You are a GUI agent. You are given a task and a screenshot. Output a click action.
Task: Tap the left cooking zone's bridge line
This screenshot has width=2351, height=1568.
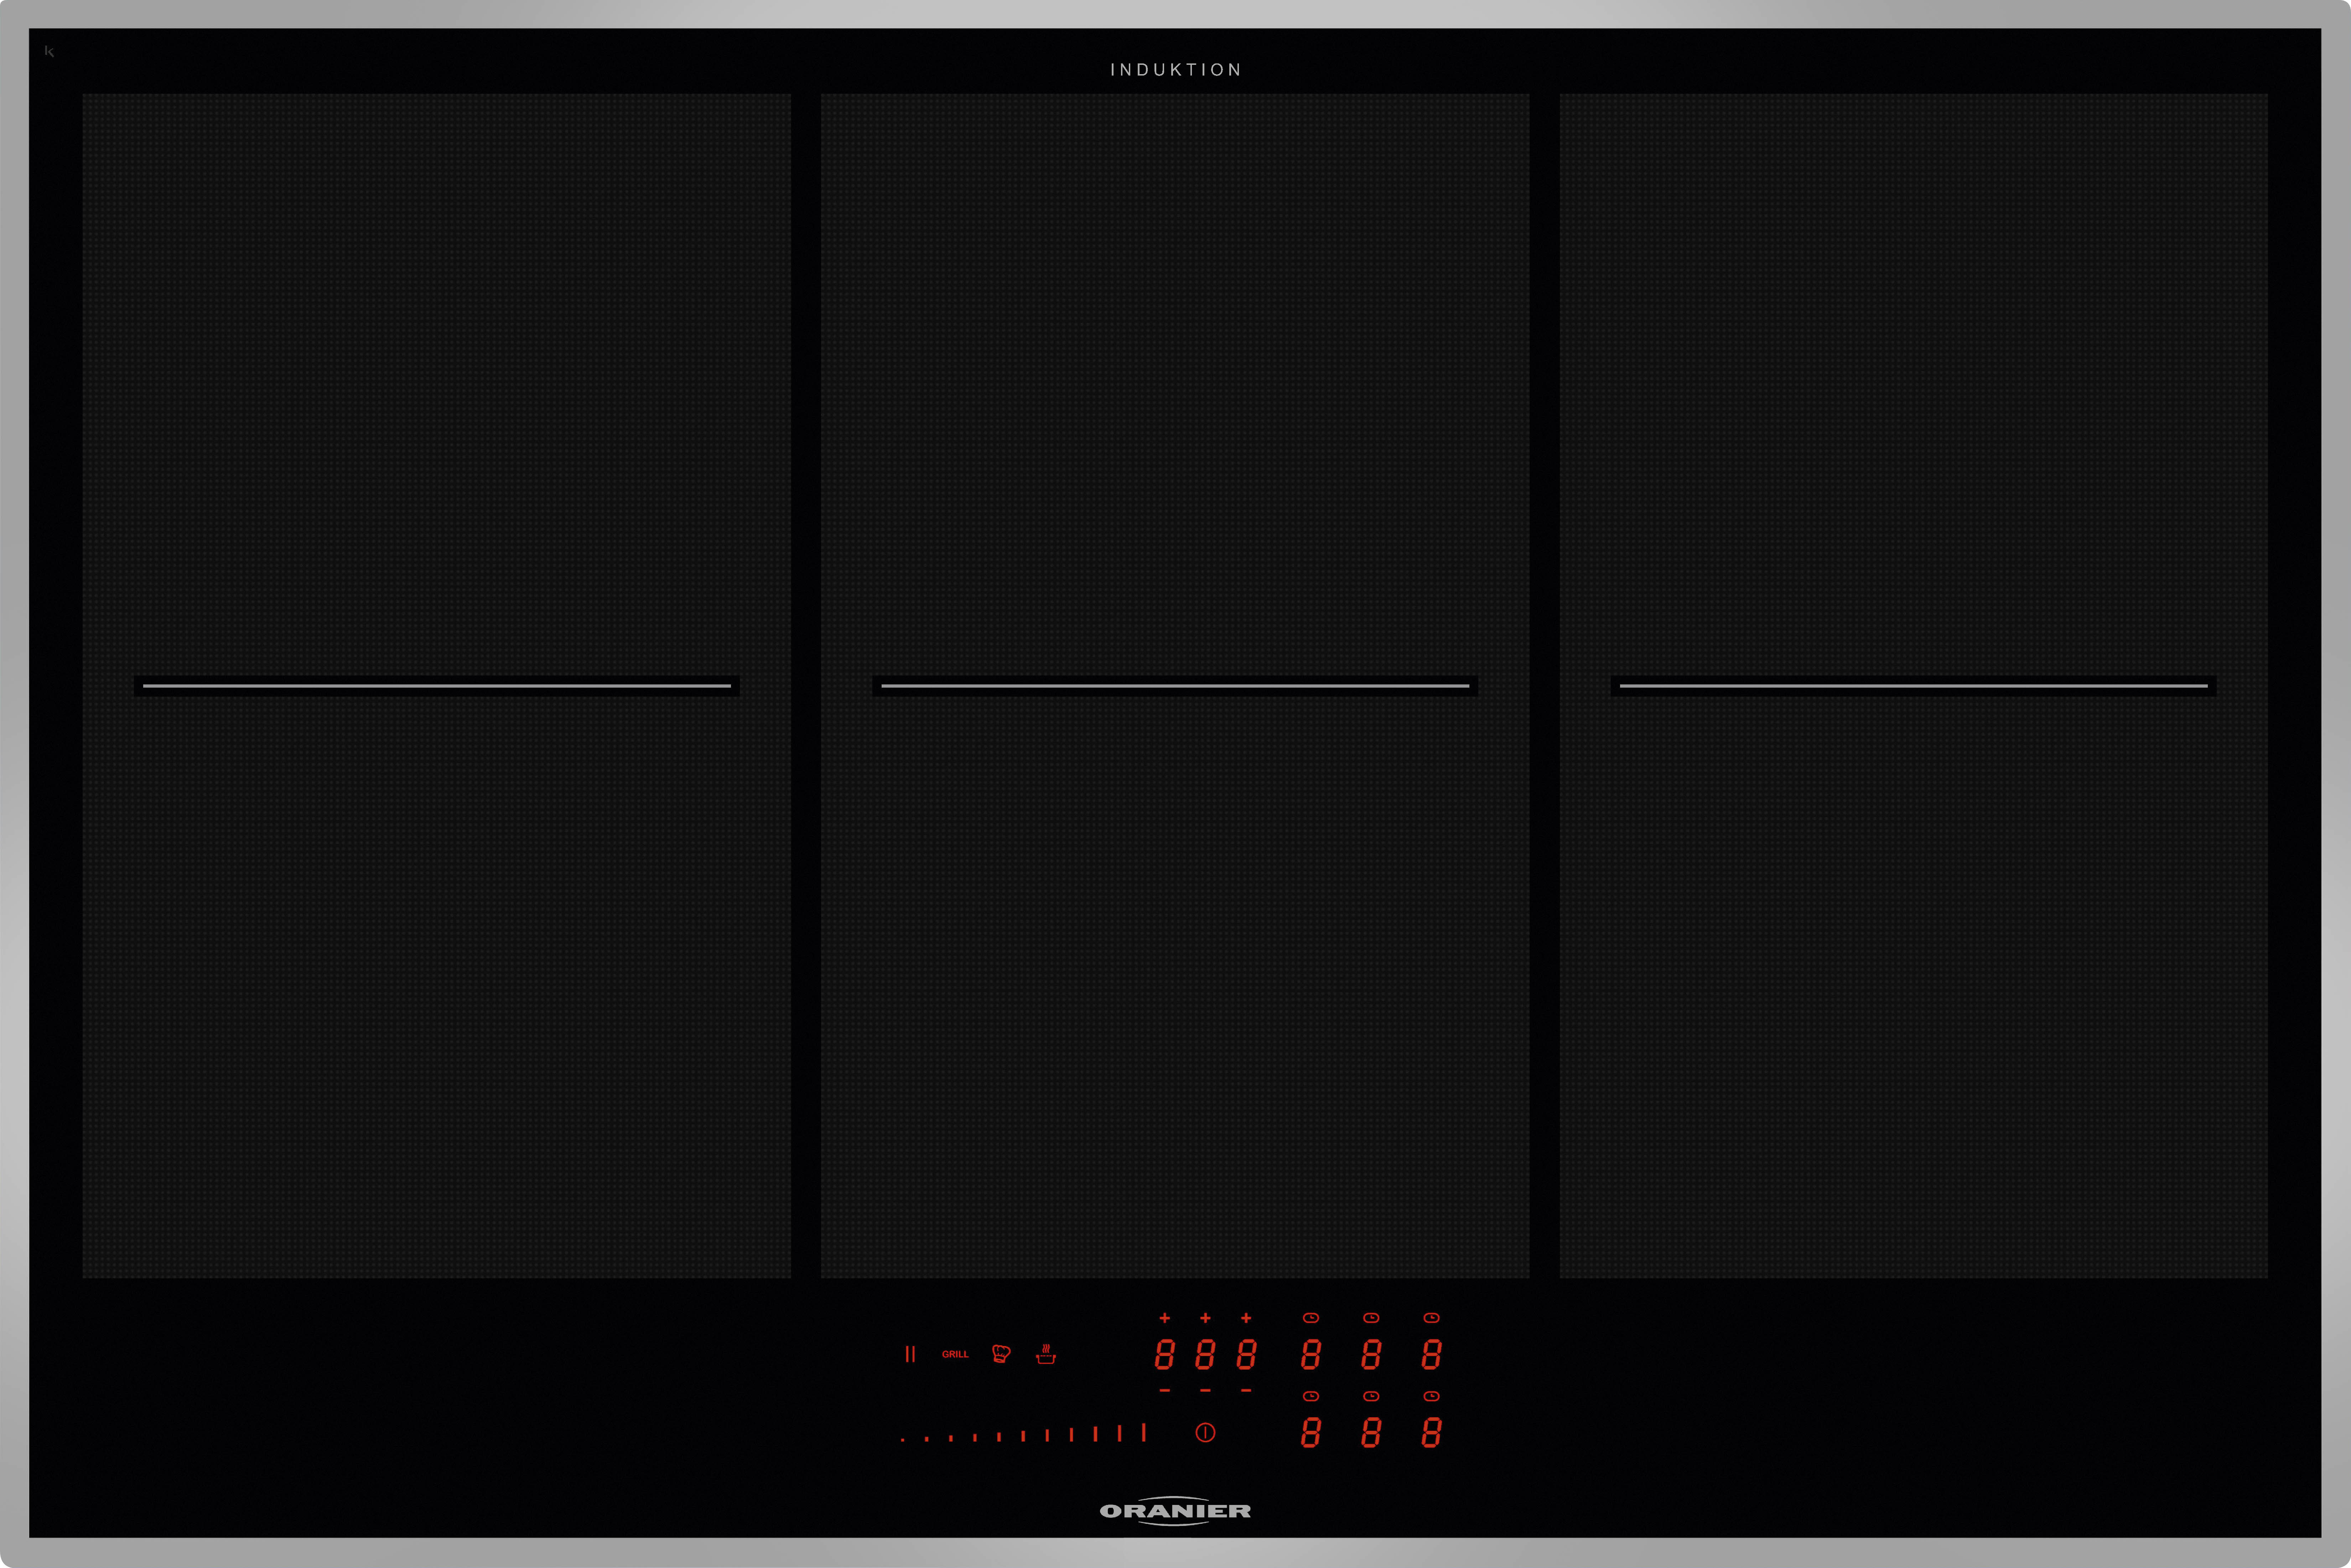coord(437,686)
